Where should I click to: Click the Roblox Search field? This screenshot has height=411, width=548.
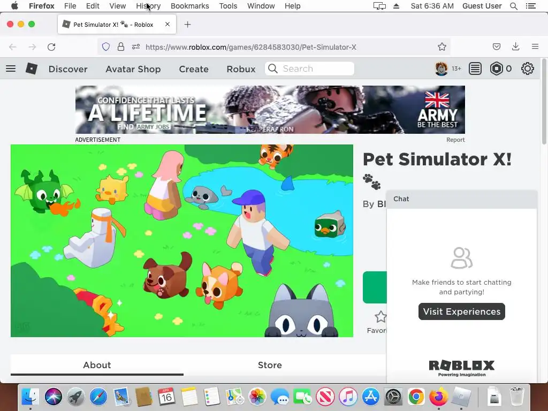[x=310, y=68]
